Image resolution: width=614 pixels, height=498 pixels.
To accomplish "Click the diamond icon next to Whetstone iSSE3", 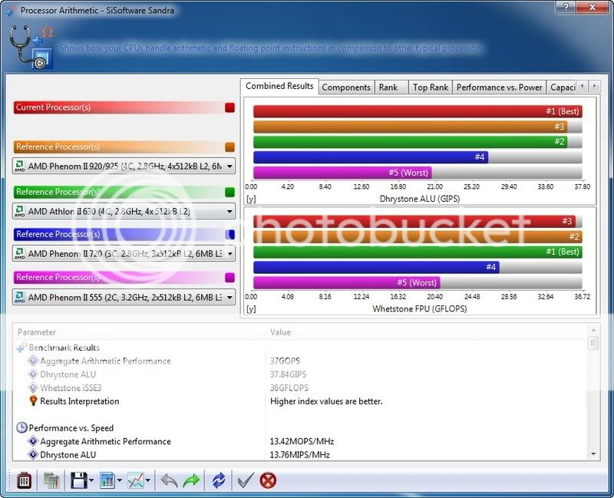I will pos(33,388).
